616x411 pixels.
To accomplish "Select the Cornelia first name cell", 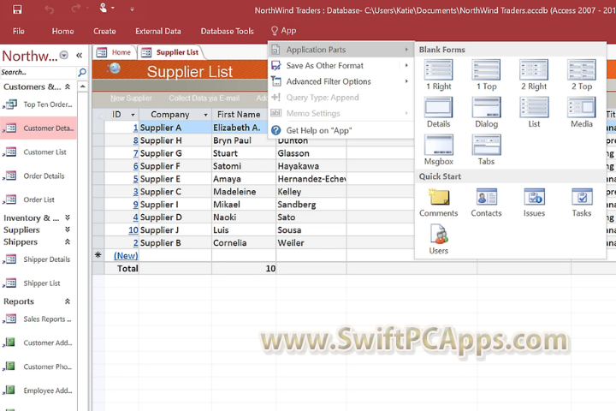I will click(x=244, y=242).
